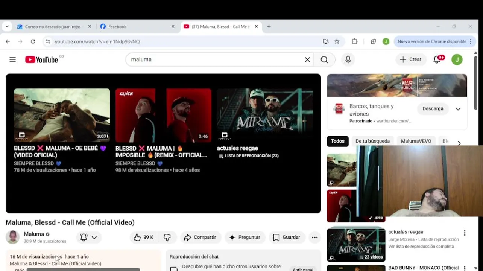Click Ver lista de reproducción completa
483x271 pixels.
421,247
